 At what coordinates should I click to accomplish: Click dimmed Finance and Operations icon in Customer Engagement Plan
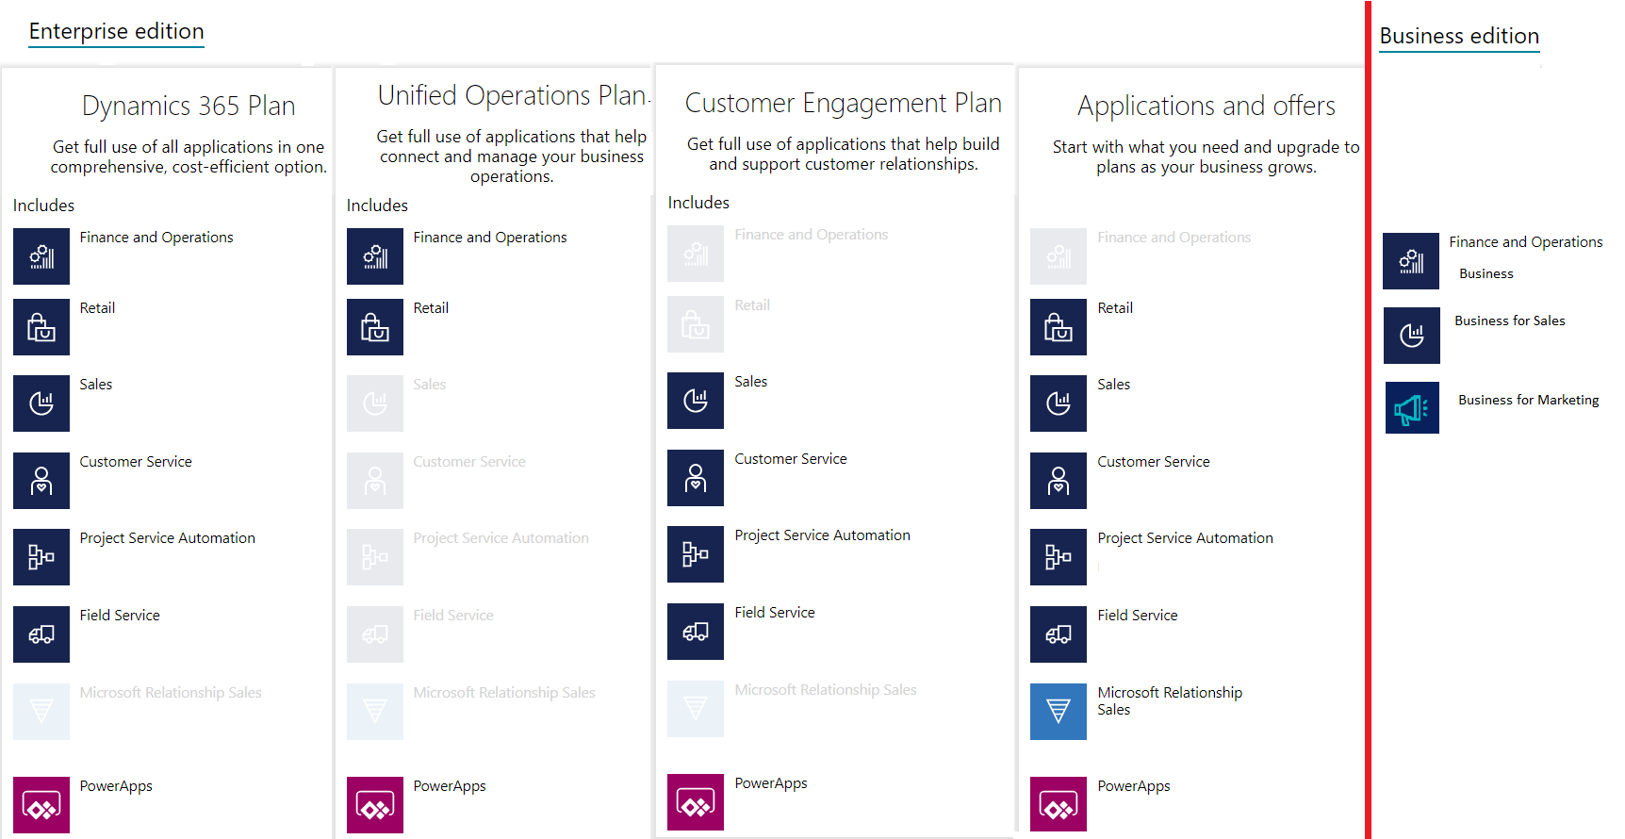pyautogui.click(x=696, y=254)
